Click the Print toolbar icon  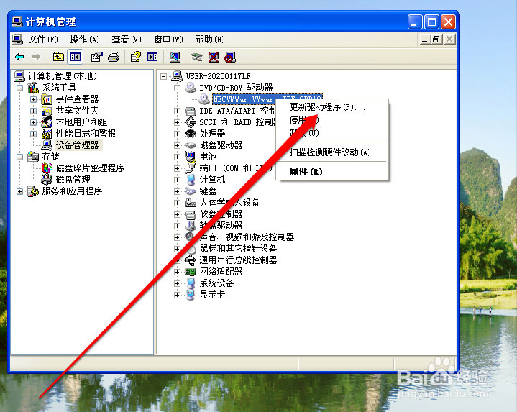114,57
